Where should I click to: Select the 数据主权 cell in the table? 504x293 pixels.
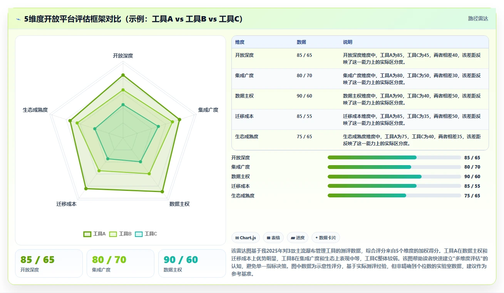(x=244, y=96)
